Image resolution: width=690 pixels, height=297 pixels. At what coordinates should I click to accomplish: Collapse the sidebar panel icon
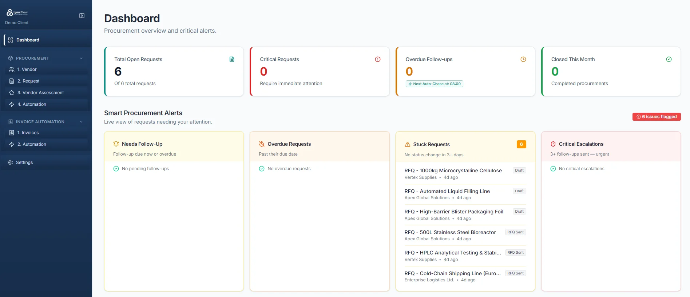82,16
